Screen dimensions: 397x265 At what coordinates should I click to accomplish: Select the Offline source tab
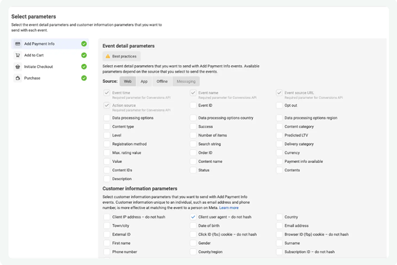pos(162,82)
